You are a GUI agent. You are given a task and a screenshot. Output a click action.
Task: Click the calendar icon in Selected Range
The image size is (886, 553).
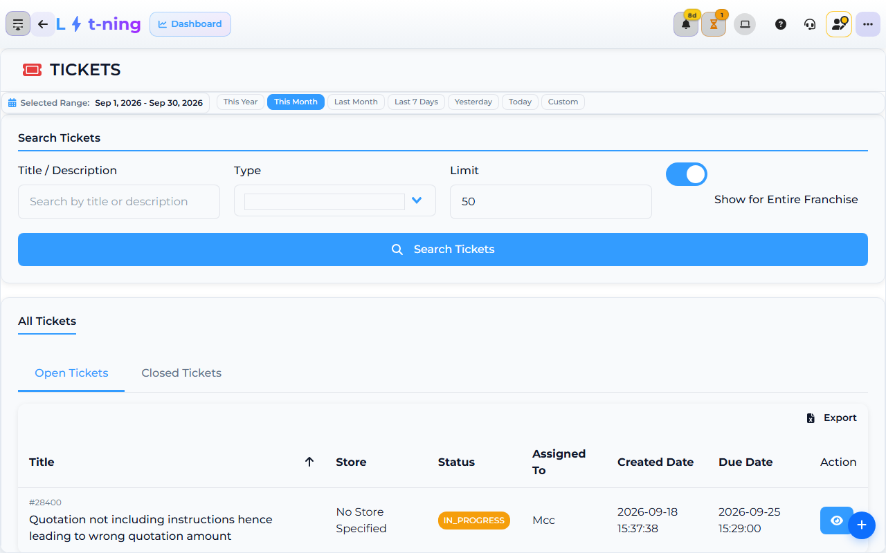12,103
